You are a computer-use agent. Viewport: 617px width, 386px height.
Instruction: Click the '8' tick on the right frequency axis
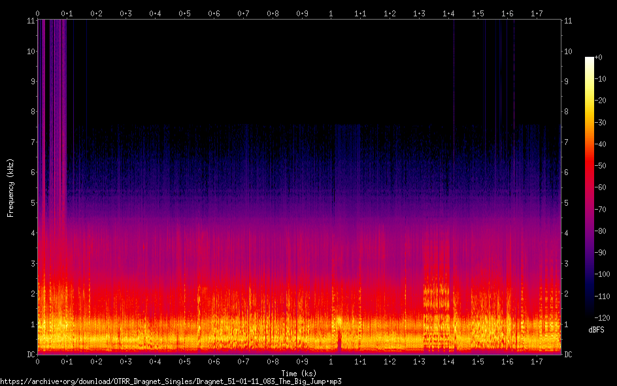pos(566,112)
